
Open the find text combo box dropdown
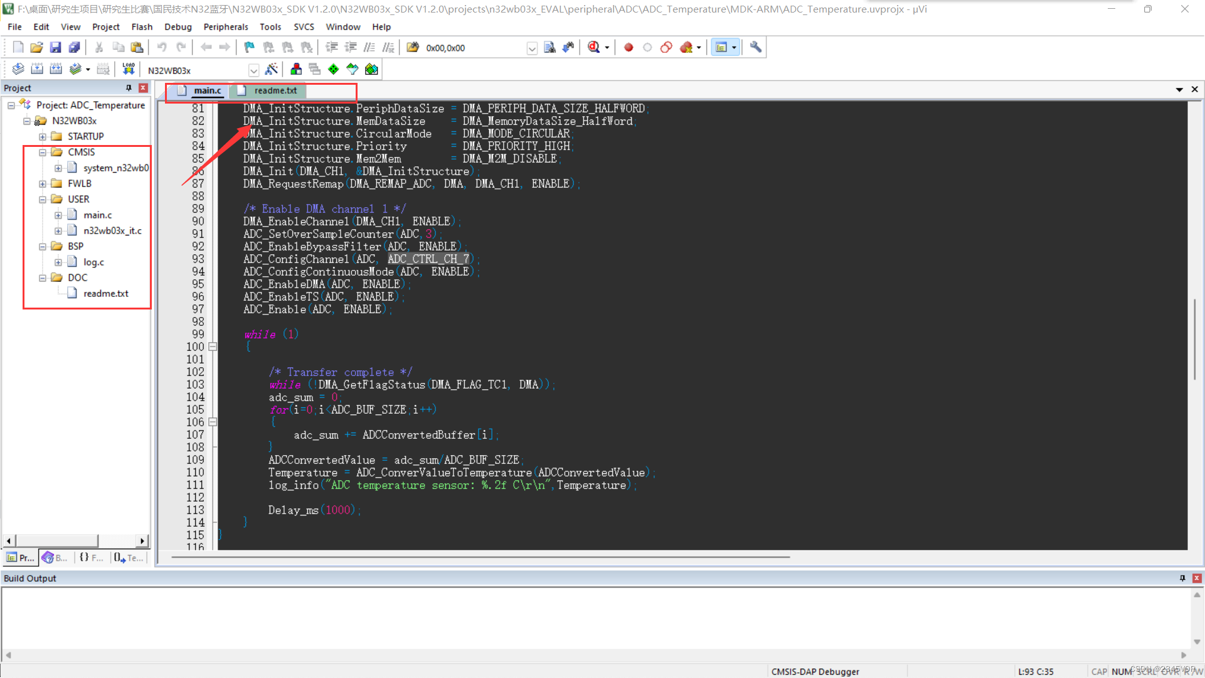532,48
